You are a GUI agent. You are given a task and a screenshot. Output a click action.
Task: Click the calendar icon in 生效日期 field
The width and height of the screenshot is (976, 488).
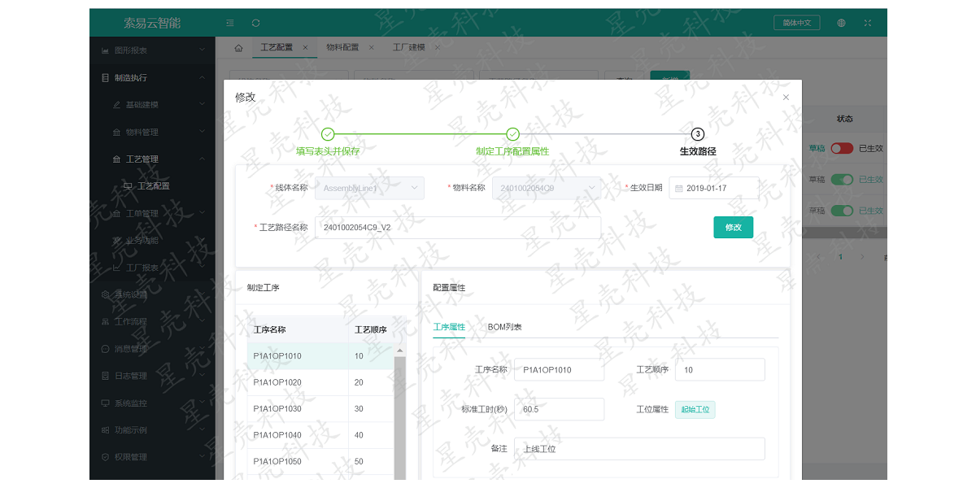coord(678,188)
